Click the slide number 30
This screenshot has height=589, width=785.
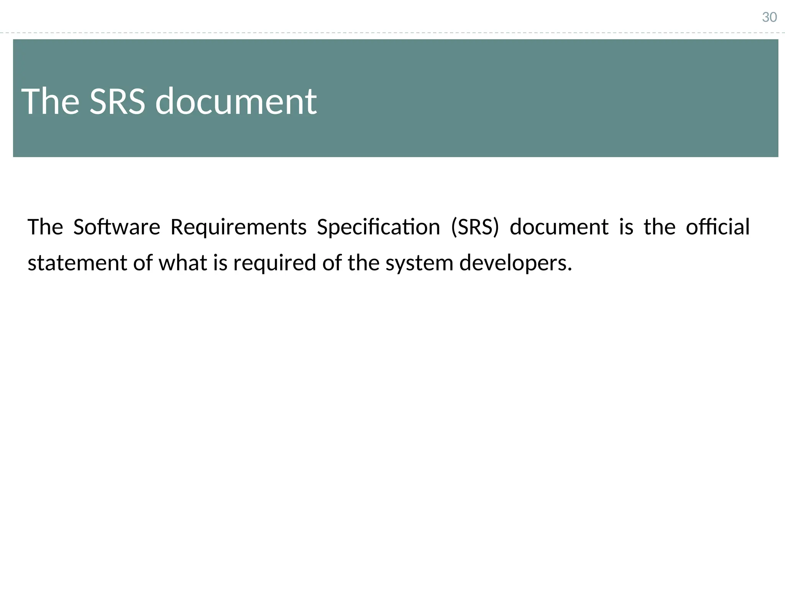pyautogui.click(x=769, y=17)
